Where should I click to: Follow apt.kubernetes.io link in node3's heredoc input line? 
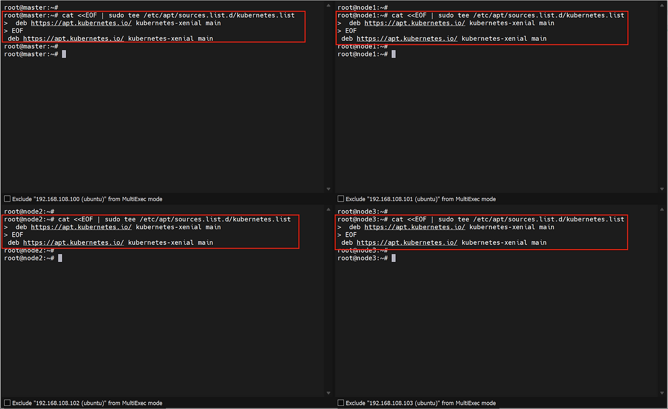414,227
